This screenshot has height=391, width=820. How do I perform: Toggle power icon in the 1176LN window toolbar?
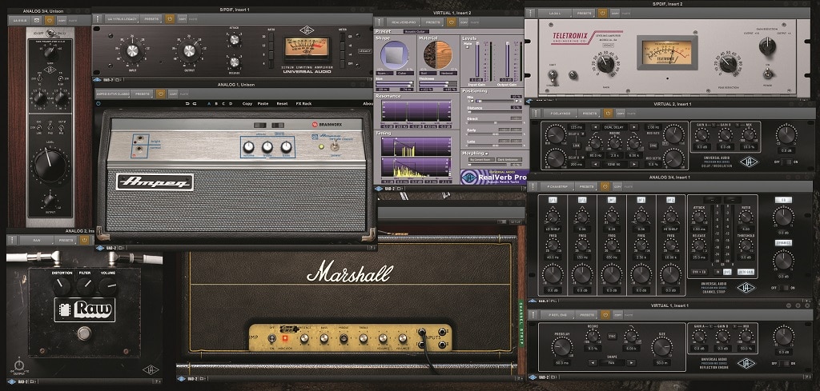[x=170, y=19]
